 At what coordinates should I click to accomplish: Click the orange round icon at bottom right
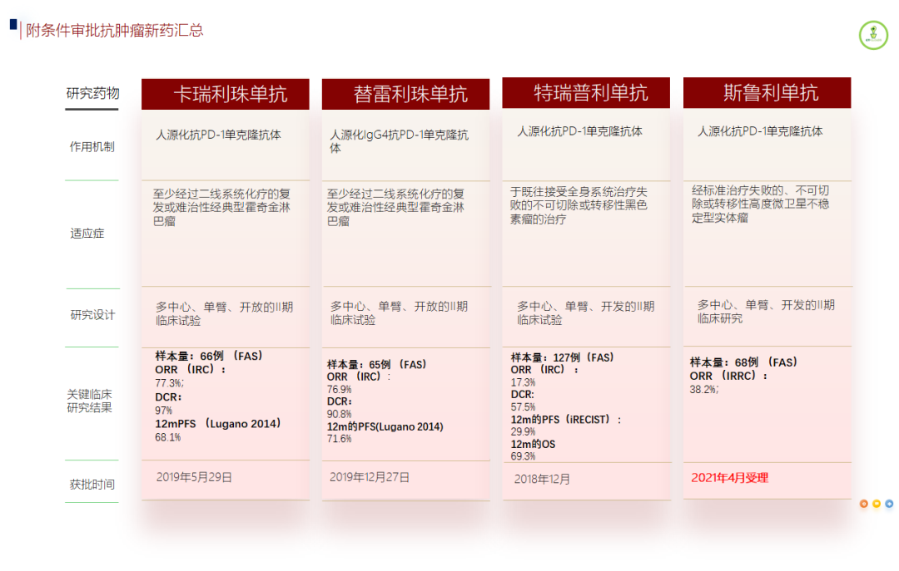(x=864, y=504)
